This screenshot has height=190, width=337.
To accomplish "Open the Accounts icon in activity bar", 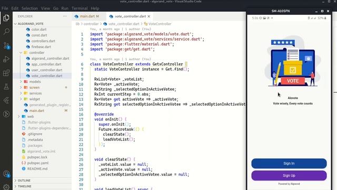I will [6, 174].
